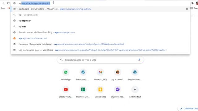The height and width of the screenshot is (111, 198).
Task: Select wpbeginner.com/sitemap.xml suggestion
Action: [100, 38]
